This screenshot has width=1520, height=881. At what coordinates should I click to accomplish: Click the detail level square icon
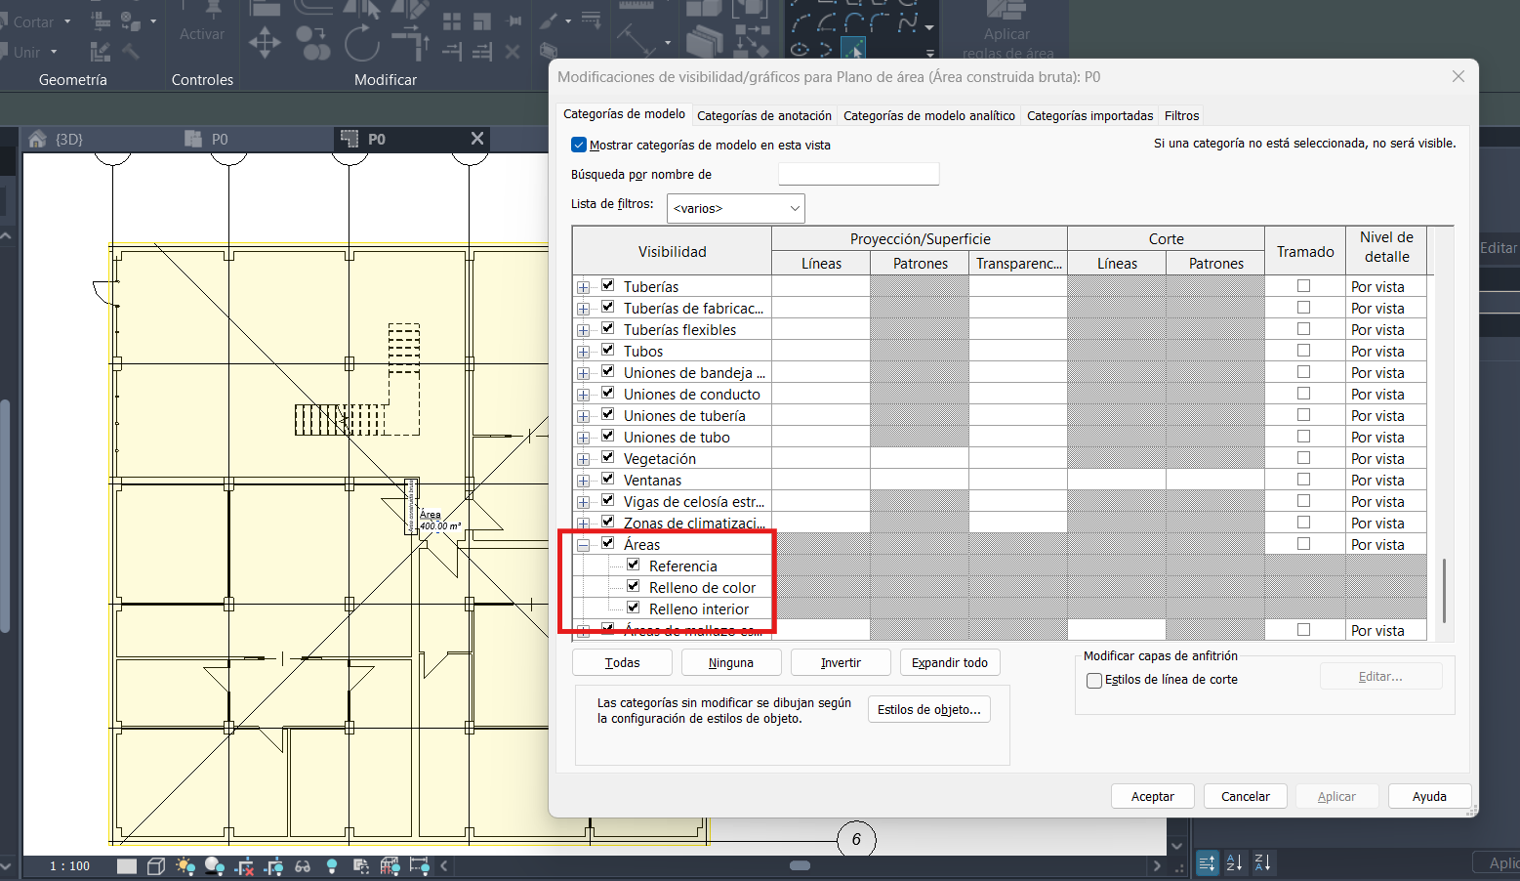tap(127, 866)
